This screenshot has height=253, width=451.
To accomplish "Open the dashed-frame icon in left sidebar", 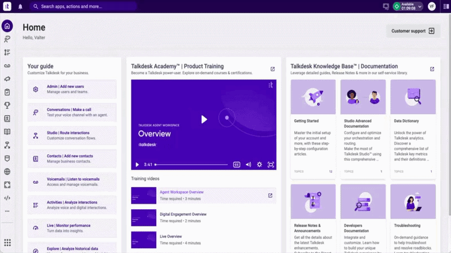I will click(7, 185).
